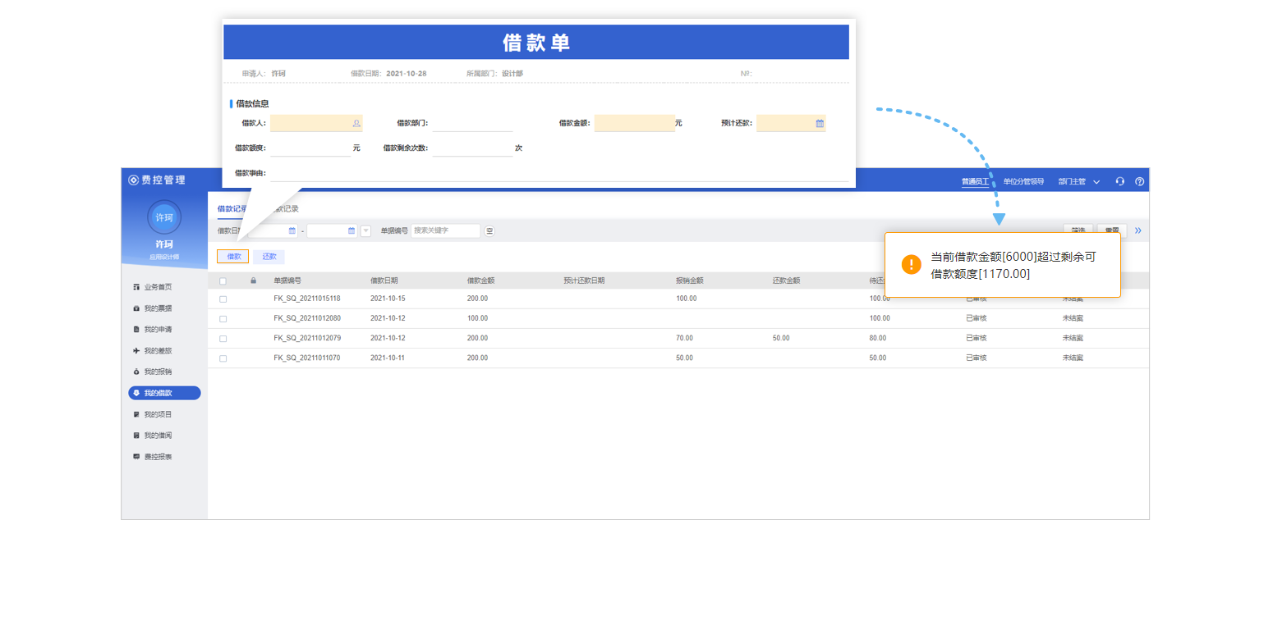Open the date range dropdown arrow
Screen dimensions: 1273x634
click(x=365, y=231)
